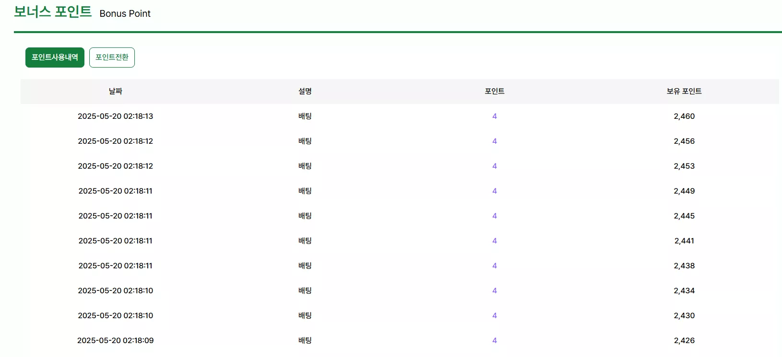Click the balance value 2,426
The width and height of the screenshot is (782, 357).
coord(684,340)
